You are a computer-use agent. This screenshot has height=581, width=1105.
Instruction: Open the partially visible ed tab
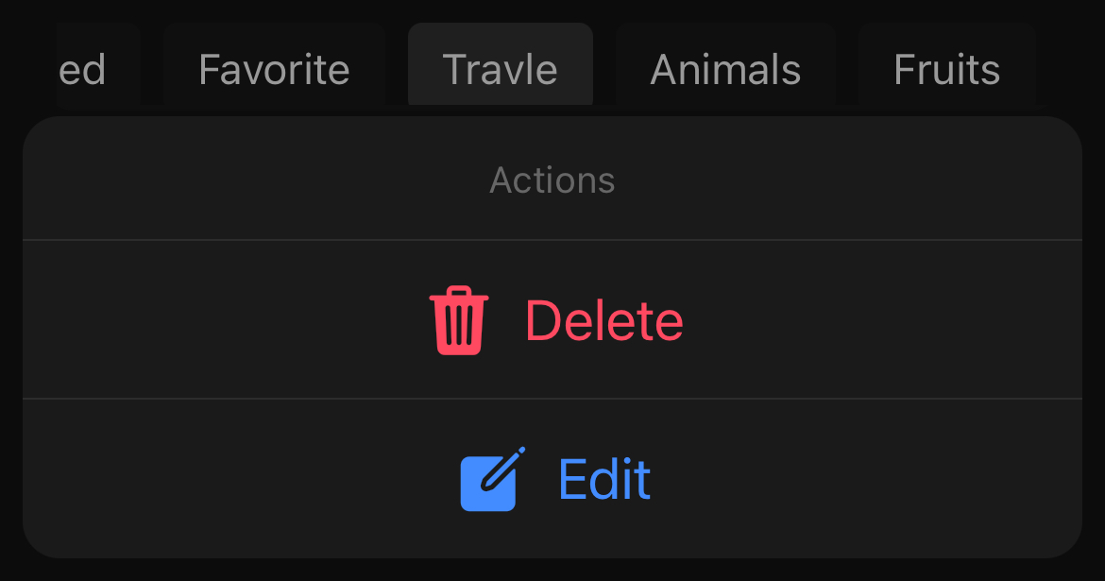tap(83, 68)
